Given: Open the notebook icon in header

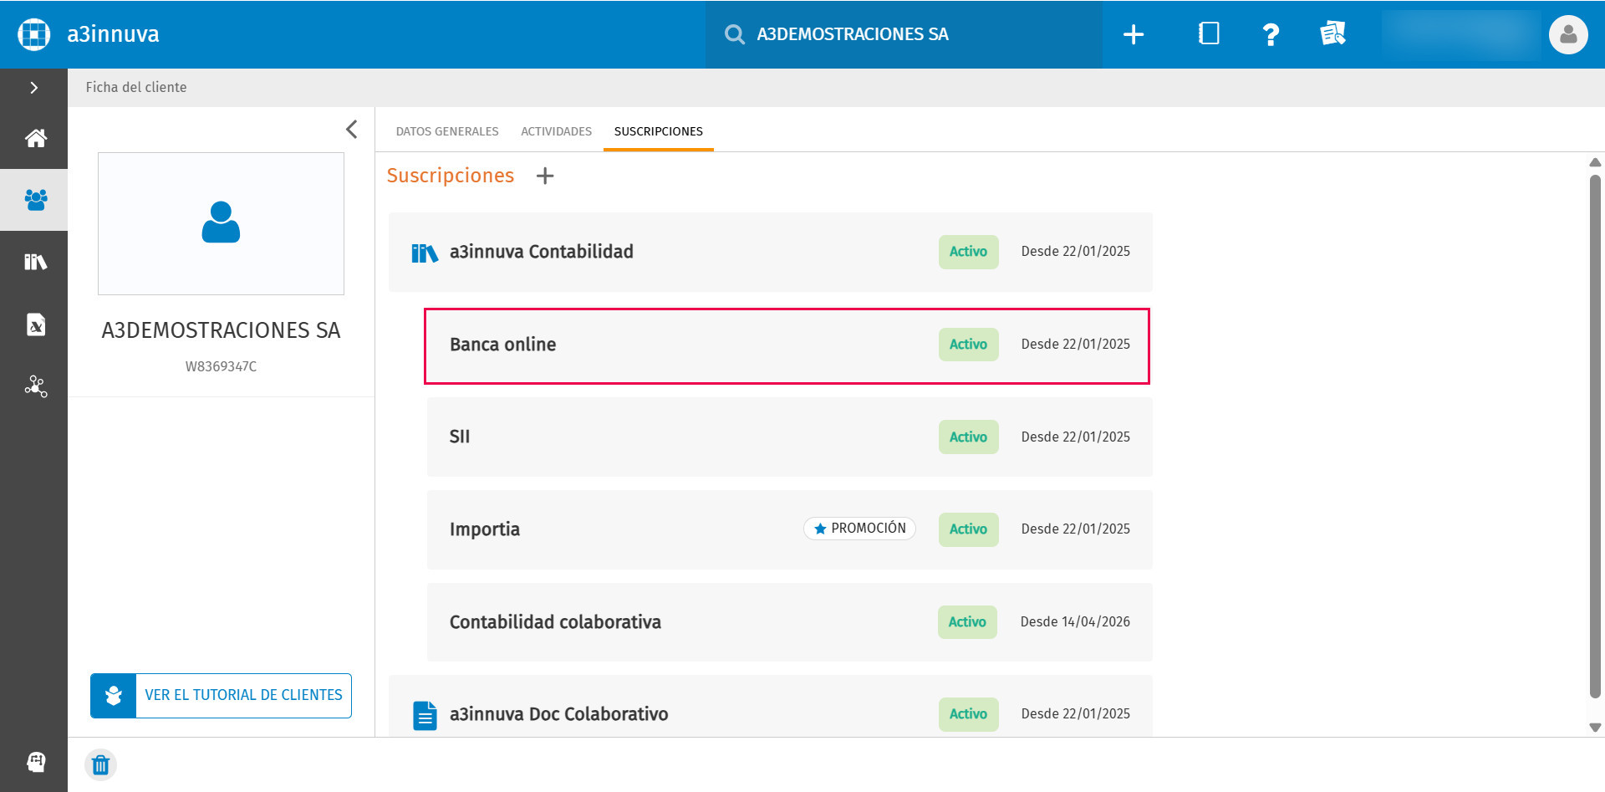Looking at the screenshot, I should point(1209,34).
